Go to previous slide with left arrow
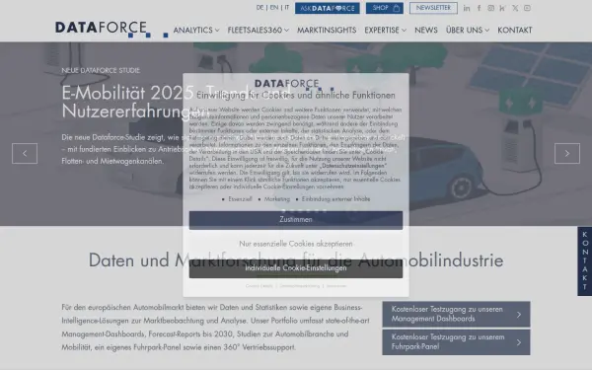Image resolution: width=592 pixels, height=370 pixels. point(25,153)
